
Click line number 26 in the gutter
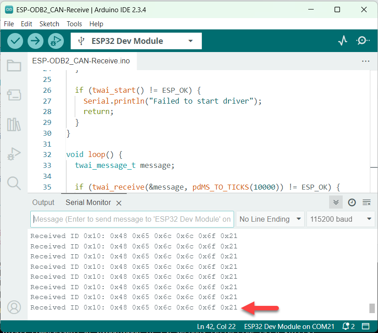tap(47, 90)
